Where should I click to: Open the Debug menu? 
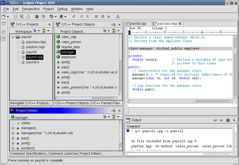(x=62, y=9)
